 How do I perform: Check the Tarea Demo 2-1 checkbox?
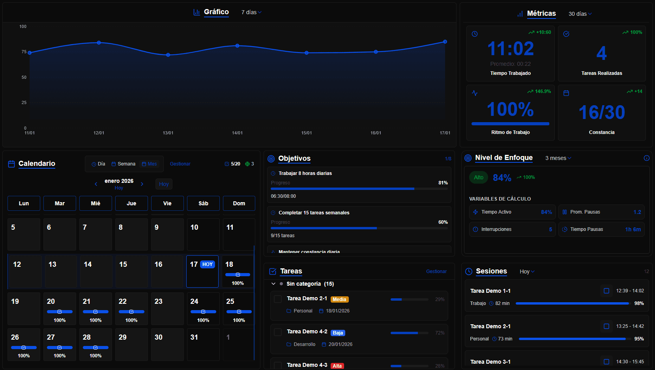coord(278,299)
